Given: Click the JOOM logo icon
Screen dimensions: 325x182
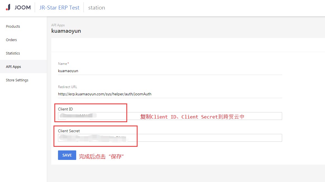Looking at the screenshot, I should click(x=18, y=8).
